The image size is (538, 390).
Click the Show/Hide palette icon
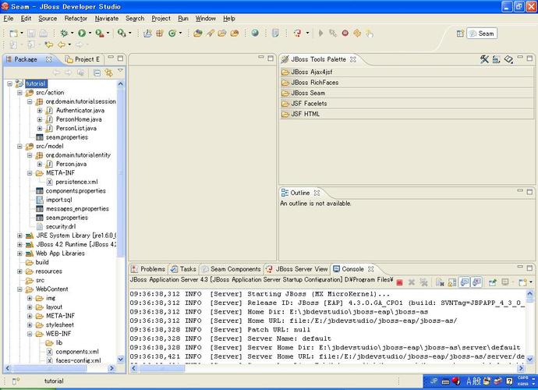point(496,59)
